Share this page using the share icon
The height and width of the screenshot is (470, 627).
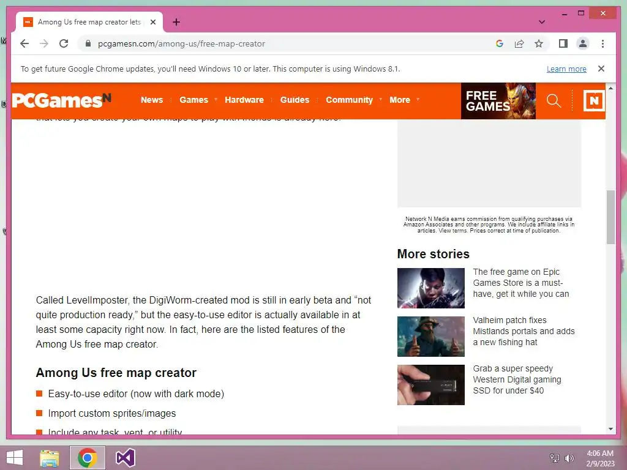519,43
